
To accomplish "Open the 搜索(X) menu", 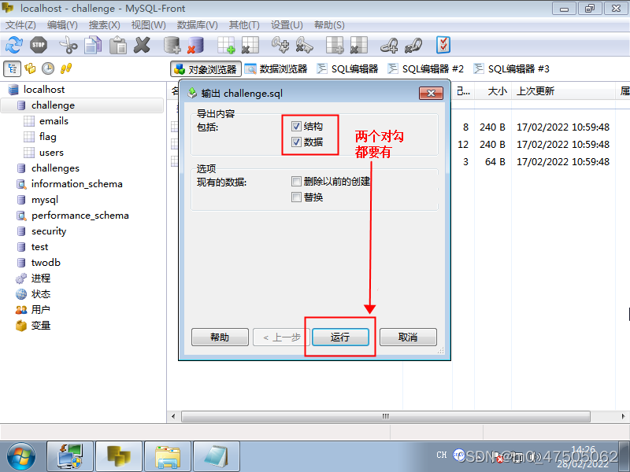I will tap(105, 25).
